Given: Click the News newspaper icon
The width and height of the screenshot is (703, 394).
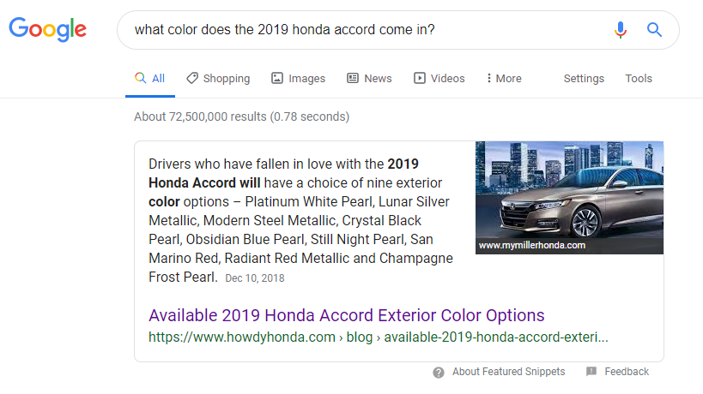Looking at the screenshot, I should (353, 78).
